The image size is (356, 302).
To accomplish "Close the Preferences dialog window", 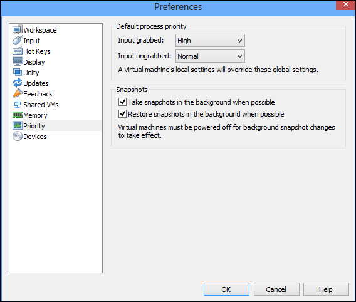I will tap(345, 4).
